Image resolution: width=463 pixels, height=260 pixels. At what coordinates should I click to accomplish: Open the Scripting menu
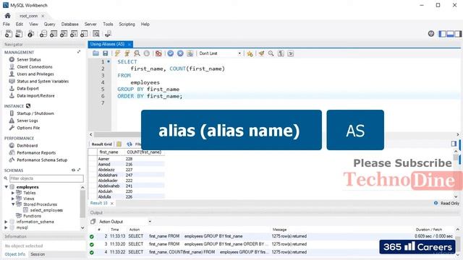click(127, 24)
